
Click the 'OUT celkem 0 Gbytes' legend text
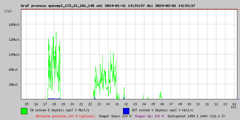pyautogui.click(x=162, y=110)
